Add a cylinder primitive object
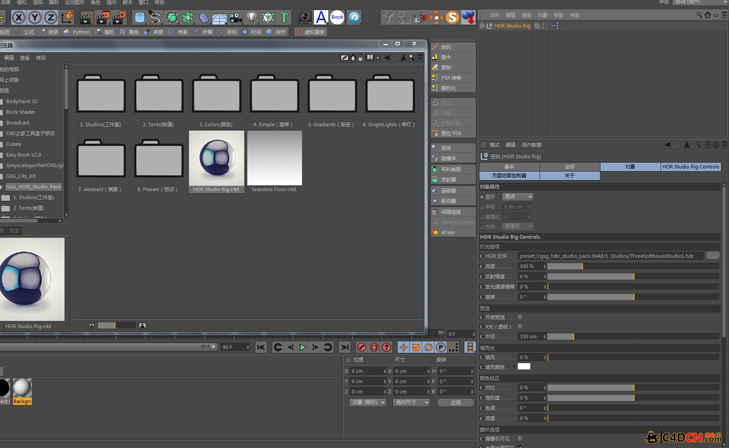Viewport: 729px width, 448px height. tap(140, 18)
